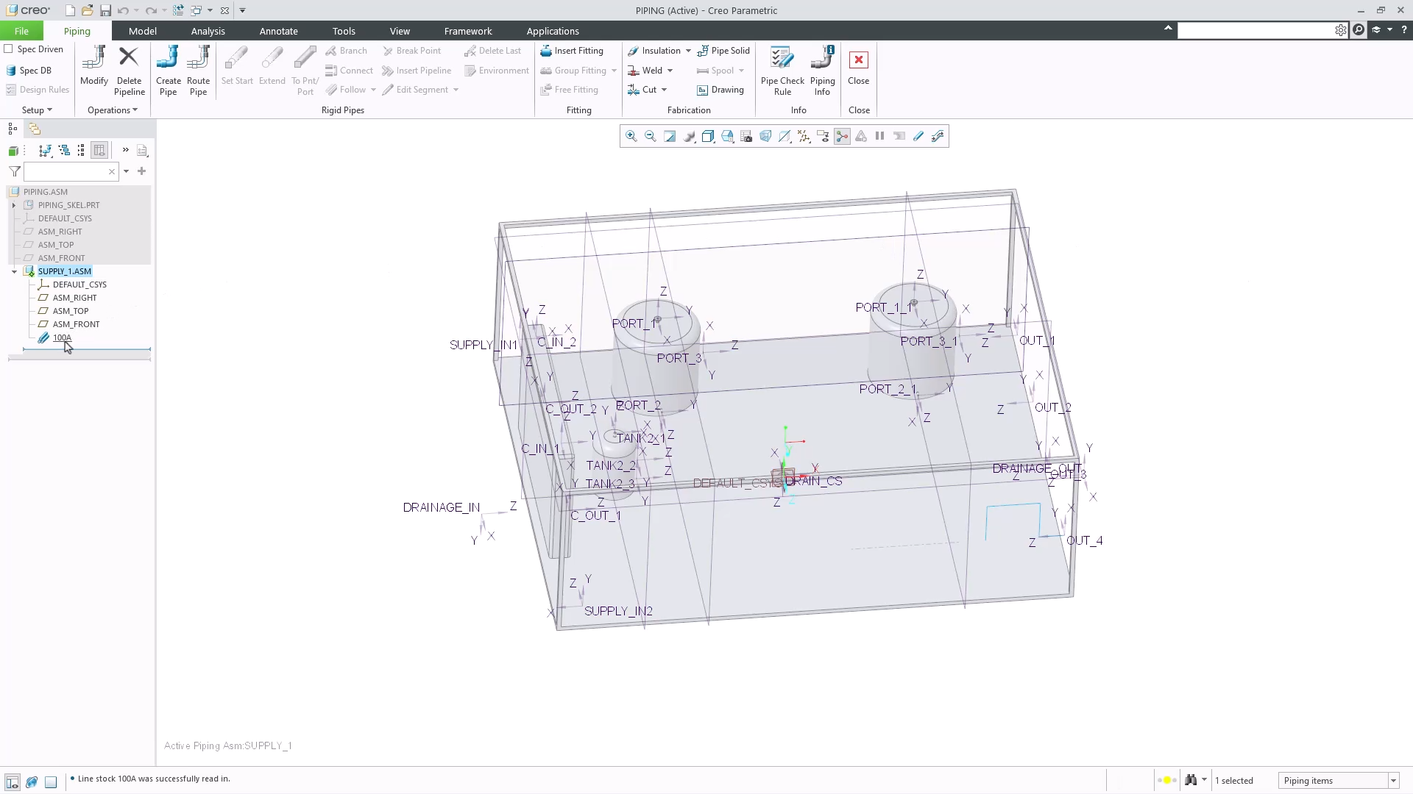
Task: Enable the Spec Driven checkbox
Action: (x=9, y=49)
